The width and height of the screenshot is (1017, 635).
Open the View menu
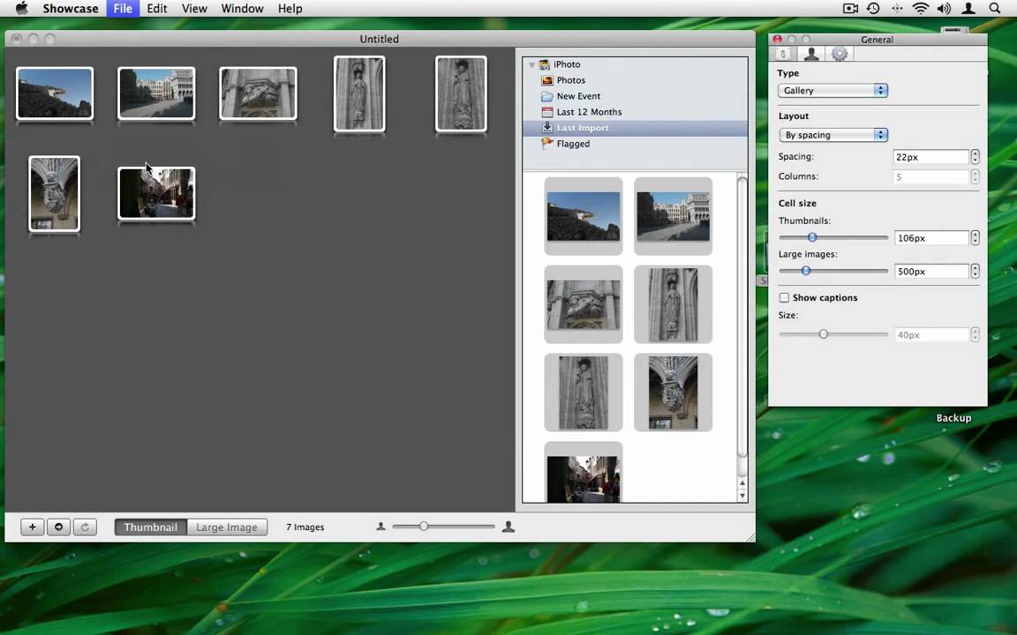pyautogui.click(x=194, y=9)
